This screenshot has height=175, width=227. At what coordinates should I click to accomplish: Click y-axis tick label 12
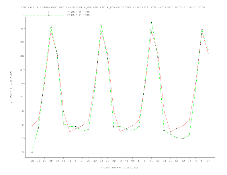pyautogui.click(x=22, y=138)
